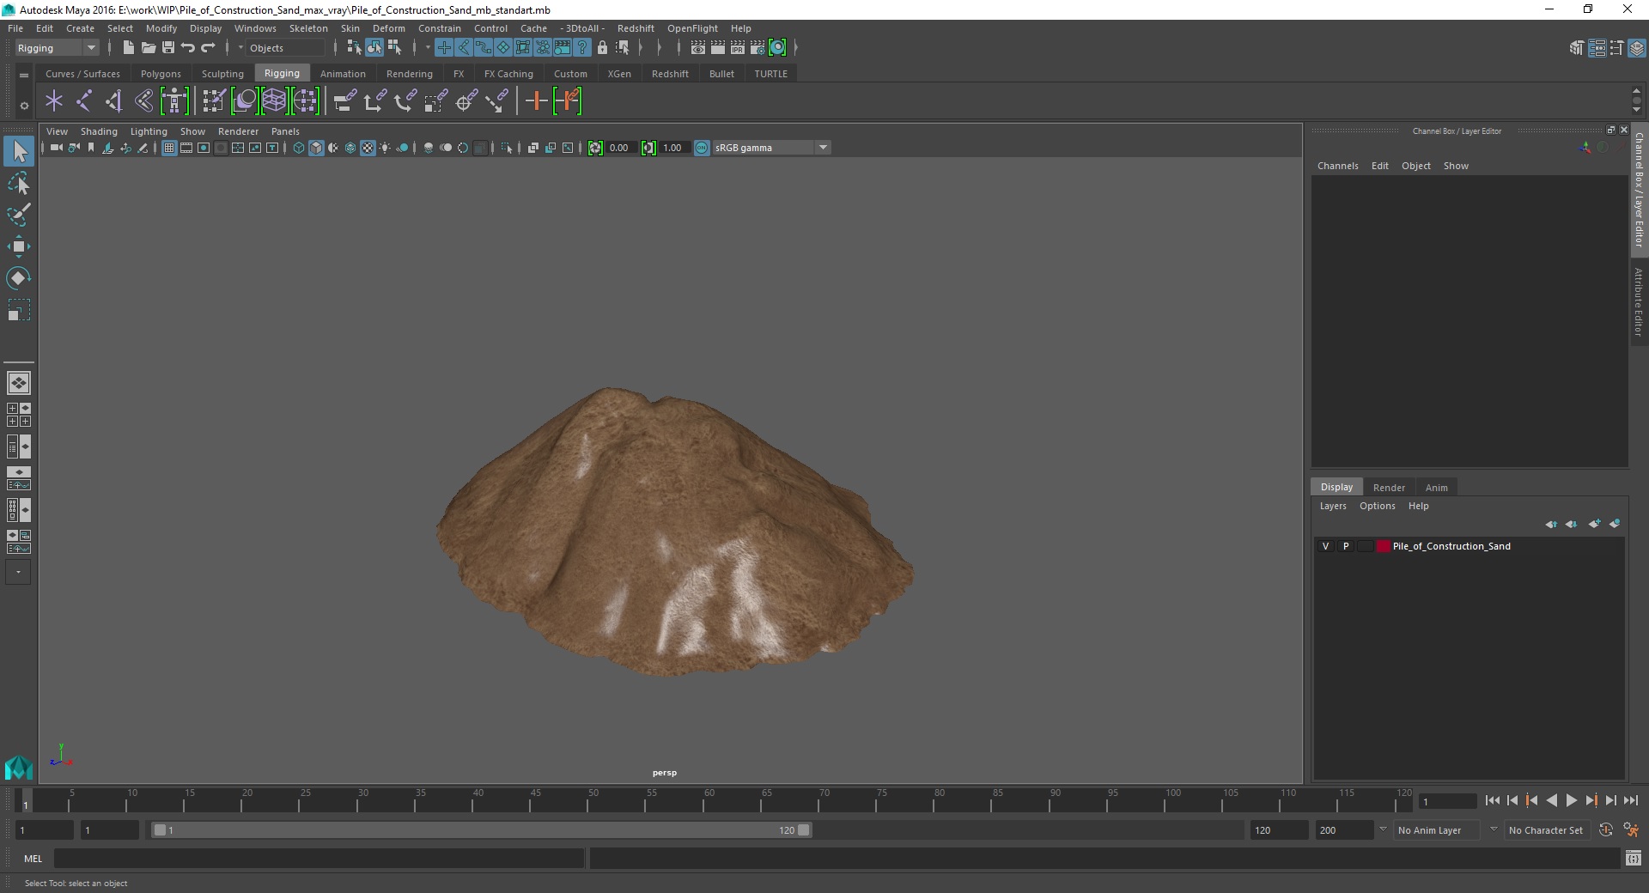Viewport: 1649px width, 893px height.
Task: Open Channels menu in Channel Box
Action: pyautogui.click(x=1337, y=166)
